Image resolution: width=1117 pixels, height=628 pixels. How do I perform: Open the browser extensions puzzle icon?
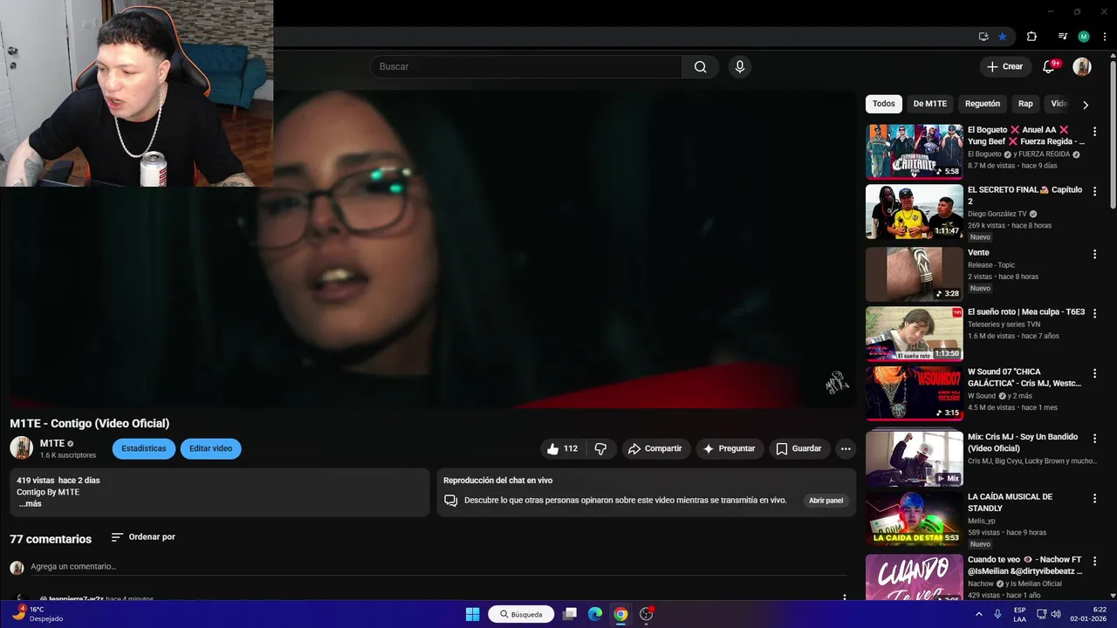point(1031,37)
